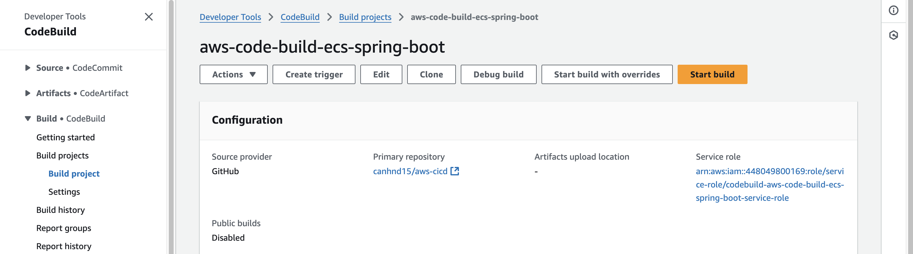
Task: Open the service role ARN link
Action: 770,184
